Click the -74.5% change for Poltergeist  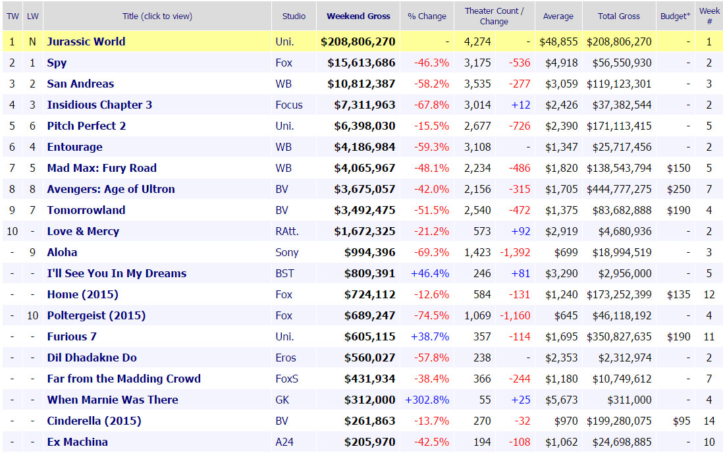click(x=431, y=315)
